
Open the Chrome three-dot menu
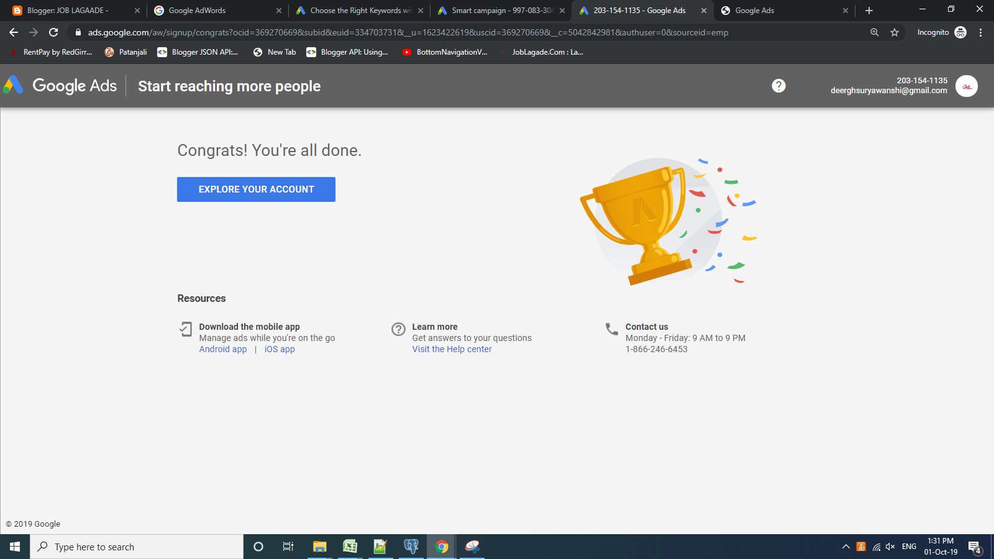point(981,32)
